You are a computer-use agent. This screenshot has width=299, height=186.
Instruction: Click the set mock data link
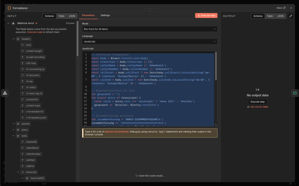tap(259, 107)
